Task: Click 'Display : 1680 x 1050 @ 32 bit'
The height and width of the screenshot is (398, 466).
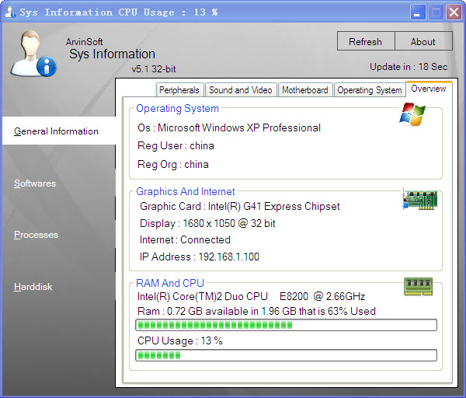Action: click(207, 223)
